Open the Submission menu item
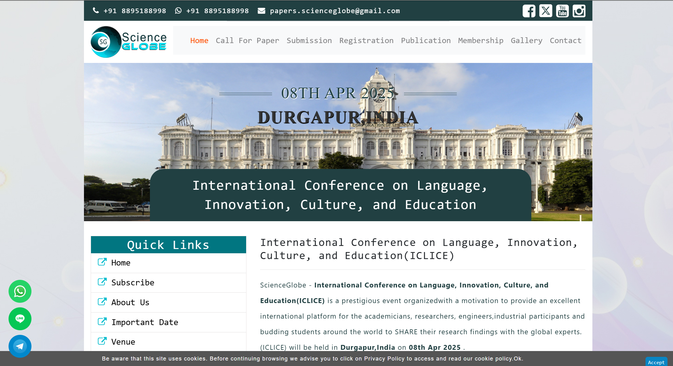 (x=309, y=41)
